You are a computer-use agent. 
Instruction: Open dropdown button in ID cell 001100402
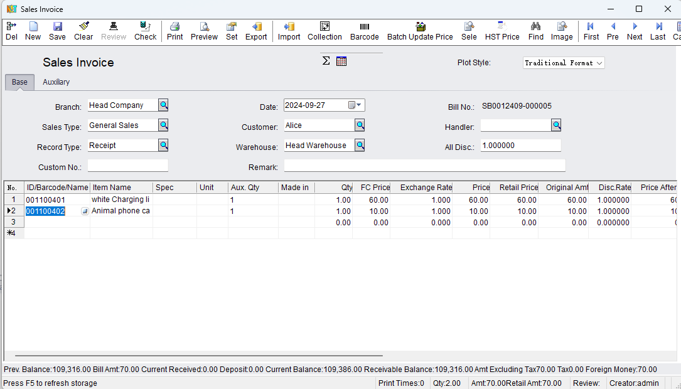[85, 211]
